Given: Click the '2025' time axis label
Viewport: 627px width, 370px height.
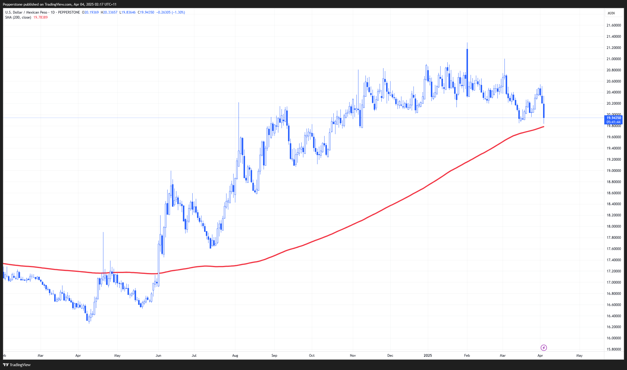Looking at the screenshot, I should tap(428, 356).
